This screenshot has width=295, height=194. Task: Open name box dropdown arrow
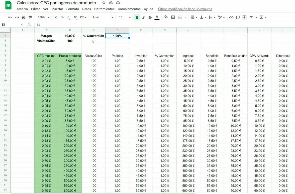coord(22,25)
